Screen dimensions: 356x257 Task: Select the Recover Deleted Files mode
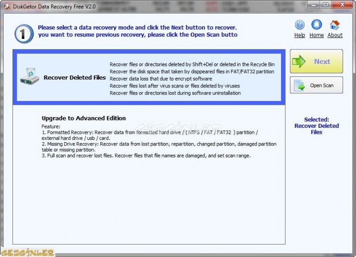(x=149, y=77)
